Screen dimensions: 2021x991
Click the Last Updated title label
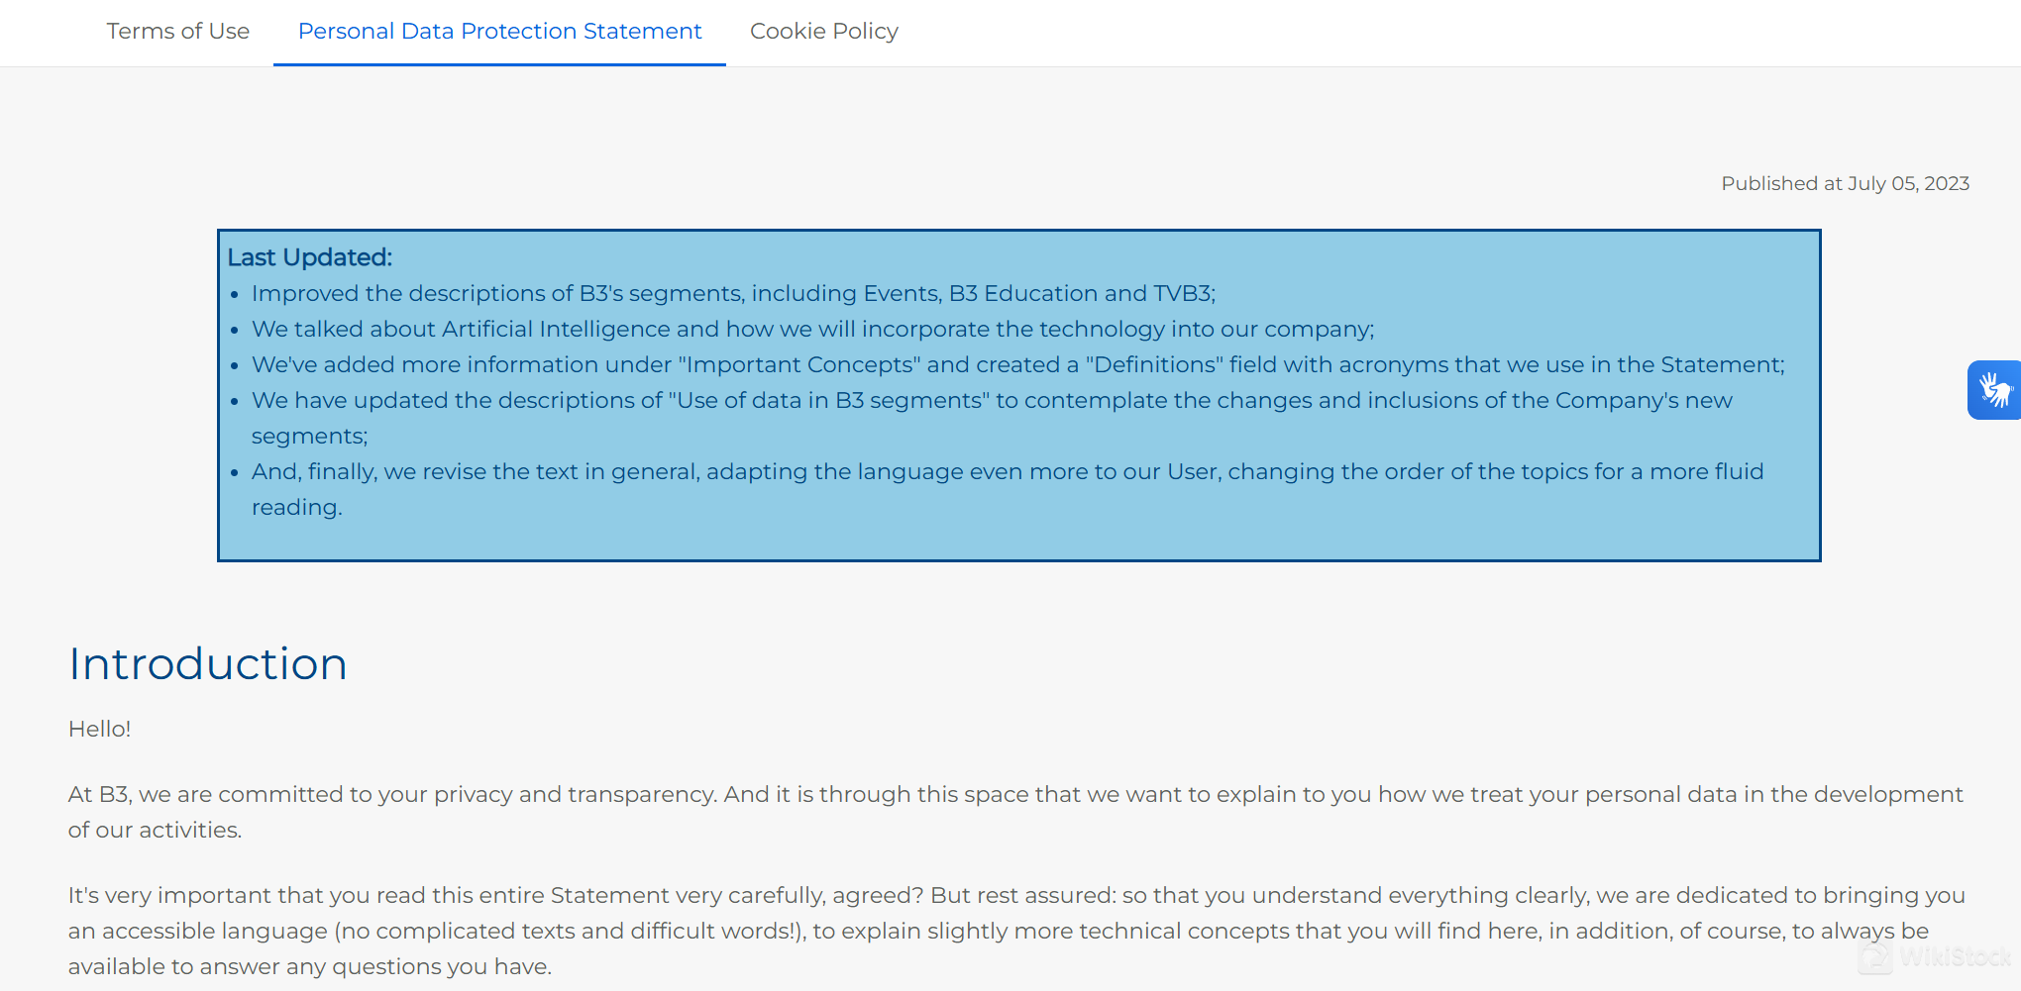pos(308,256)
